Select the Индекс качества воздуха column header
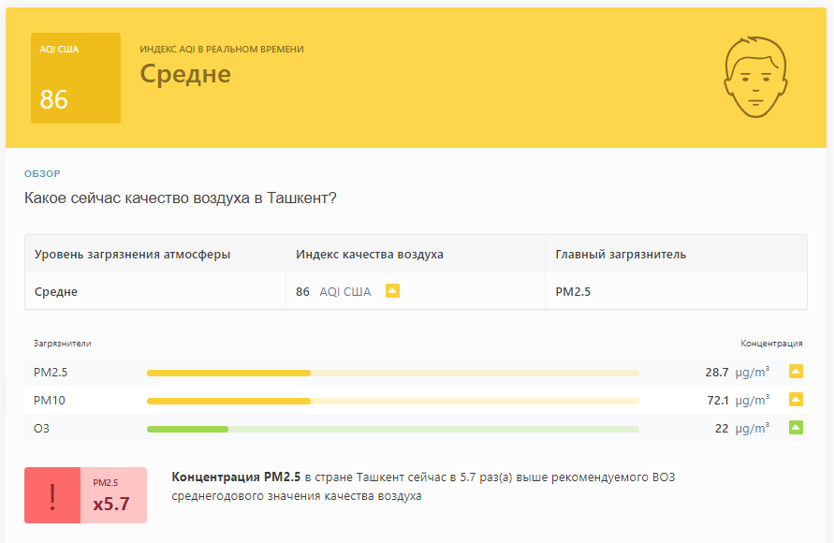 (370, 255)
